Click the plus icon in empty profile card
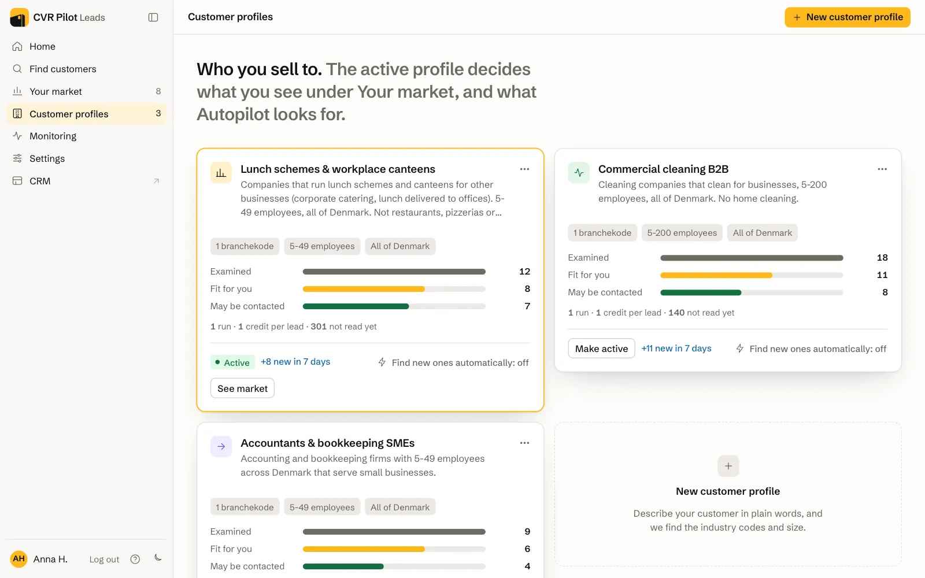The image size is (925, 578). [728, 466]
